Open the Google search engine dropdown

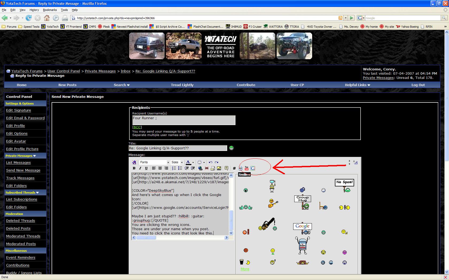point(361,18)
